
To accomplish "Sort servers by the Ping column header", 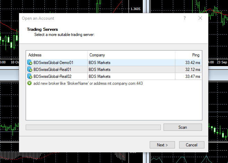I will [188, 55].
